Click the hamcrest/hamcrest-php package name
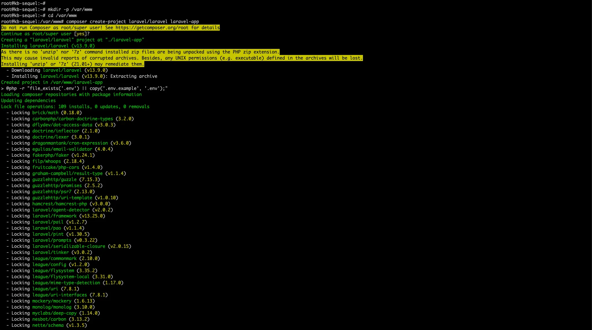 tap(60, 204)
